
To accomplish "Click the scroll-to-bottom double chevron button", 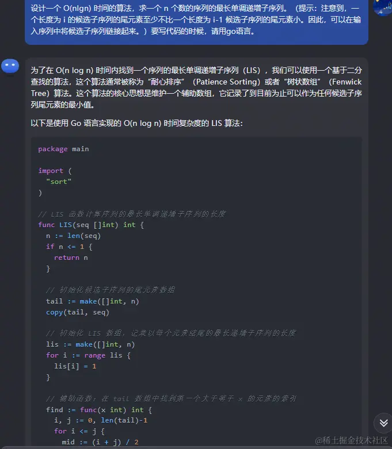I will tap(383, 423).
